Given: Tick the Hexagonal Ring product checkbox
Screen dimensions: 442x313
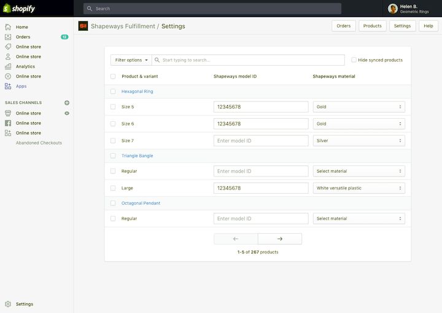Looking at the screenshot, I should click(113, 92).
